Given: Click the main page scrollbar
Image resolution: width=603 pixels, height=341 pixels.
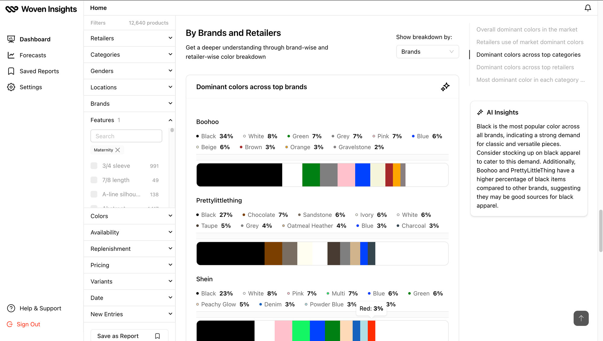Looking at the screenshot, I should point(600,231).
